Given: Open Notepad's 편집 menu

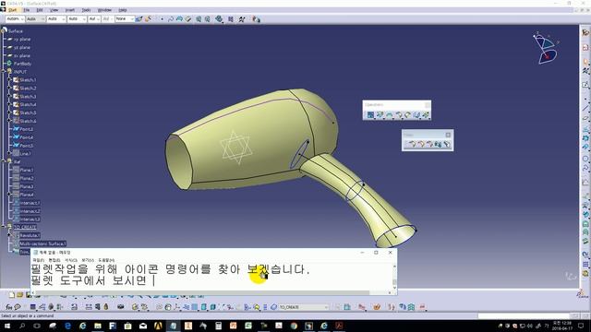Looking at the screenshot, I should (x=54, y=260).
